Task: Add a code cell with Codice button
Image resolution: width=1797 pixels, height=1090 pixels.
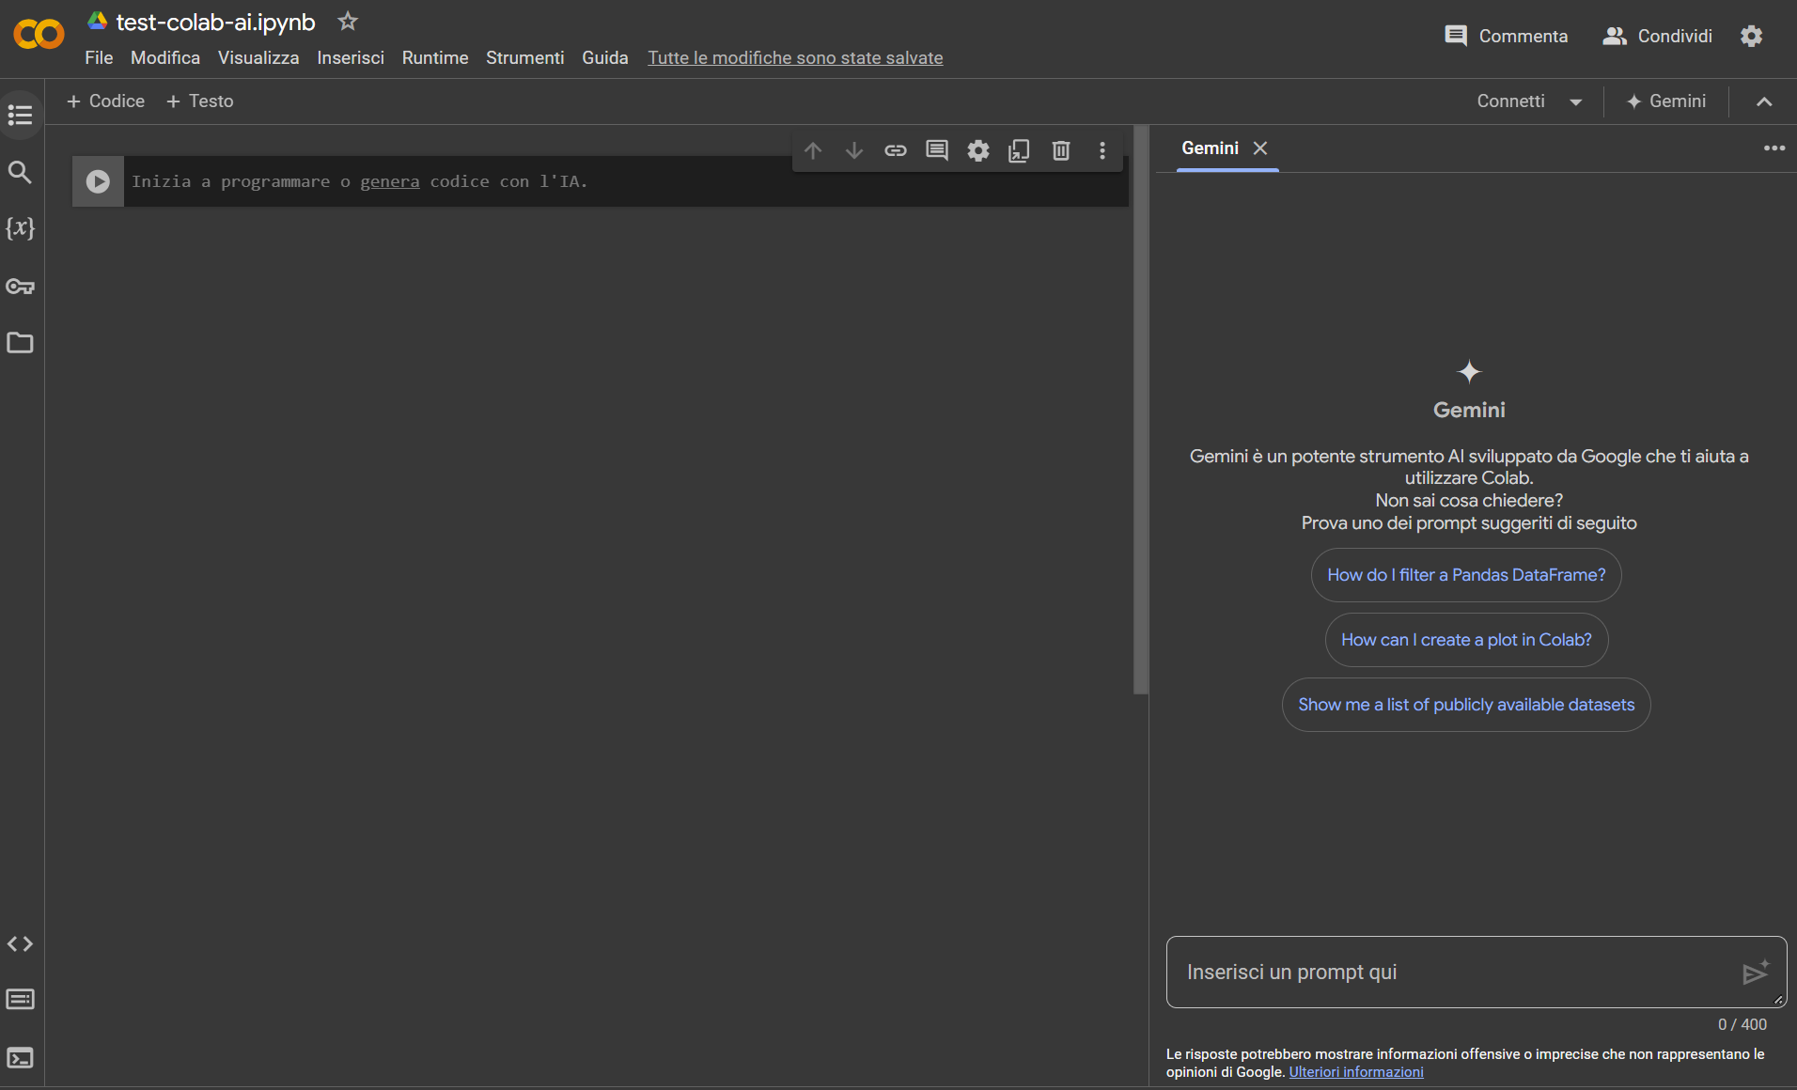Action: (x=105, y=101)
